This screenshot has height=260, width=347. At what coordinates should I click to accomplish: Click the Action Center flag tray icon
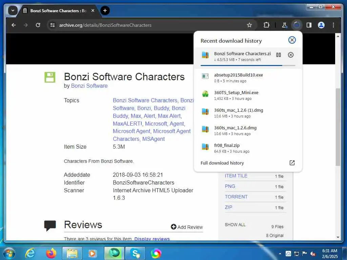(305, 254)
